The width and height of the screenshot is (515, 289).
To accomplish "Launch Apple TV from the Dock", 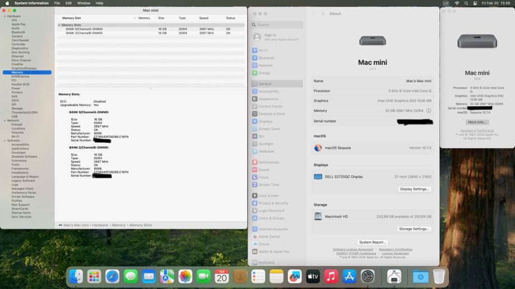I will [313, 277].
